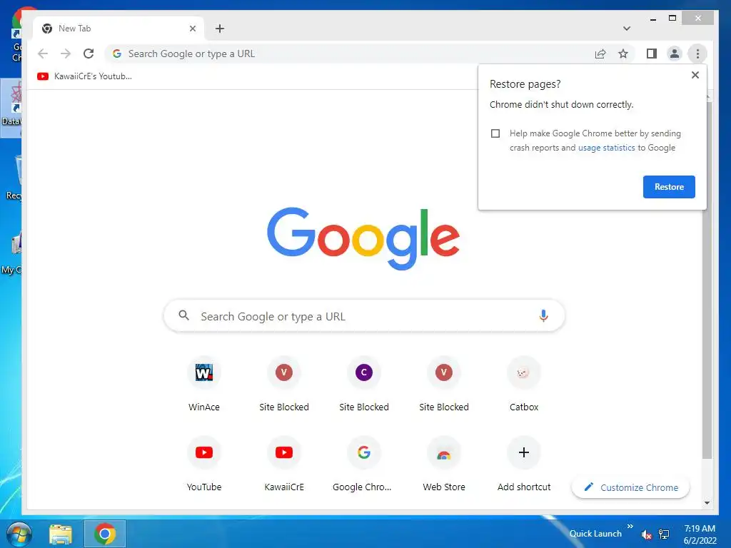Viewport: 731px width, 548px height.
Task: Open the WinAce shortcut
Action: [203, 384]
